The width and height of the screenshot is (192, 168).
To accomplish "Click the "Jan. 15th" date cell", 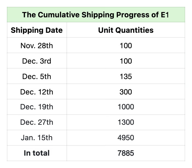I will 37,137.
